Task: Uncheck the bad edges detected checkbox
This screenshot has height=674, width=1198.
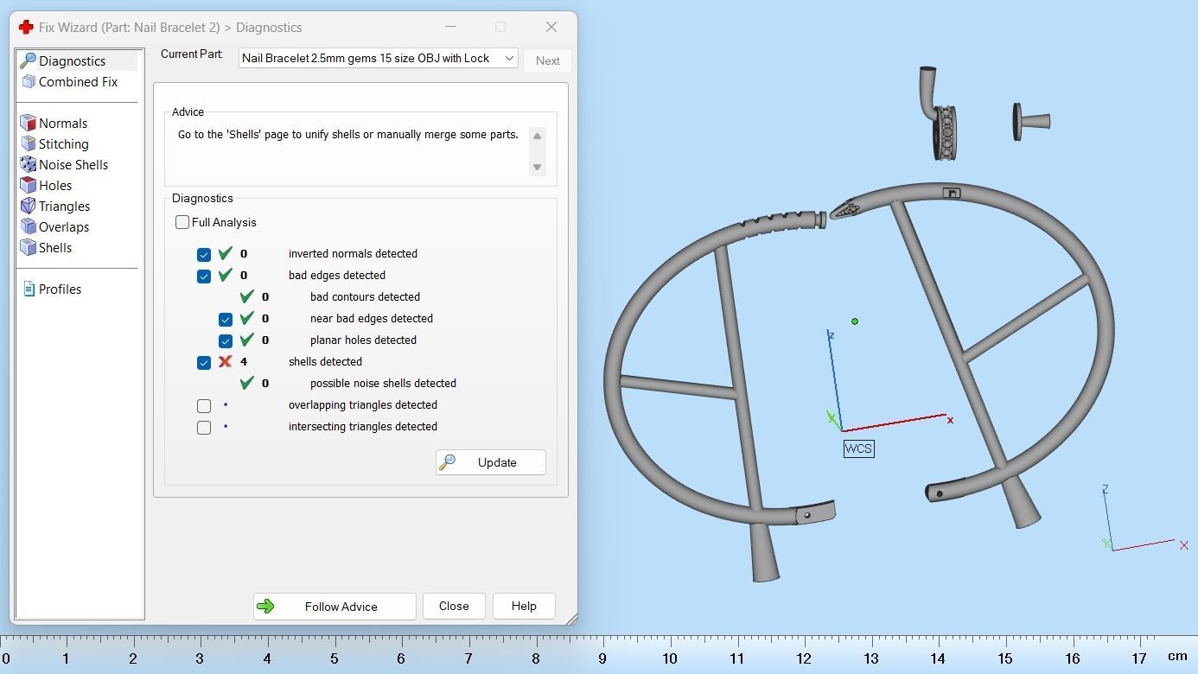Action: pos(204,276)
